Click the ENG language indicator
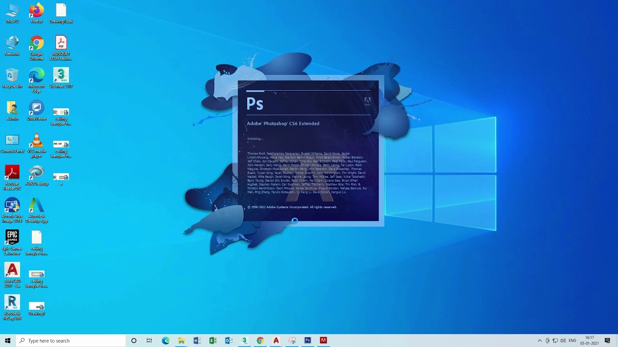618x347 pixels. [573, 341]
